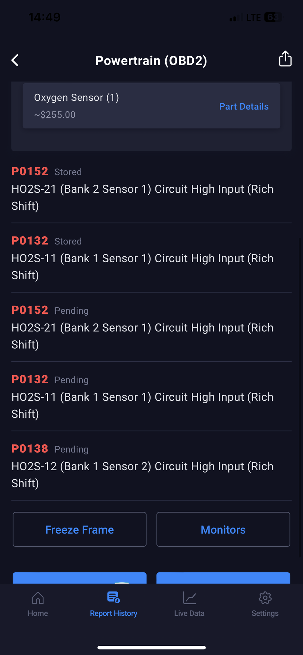Viewport: 303px width, 655px height.
Task: Tap the Settings gear icon
Action: [265, 598]
